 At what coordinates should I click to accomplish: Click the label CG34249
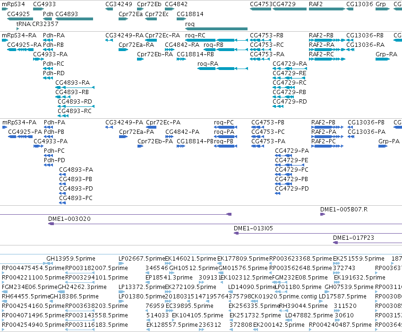[119, 4]
